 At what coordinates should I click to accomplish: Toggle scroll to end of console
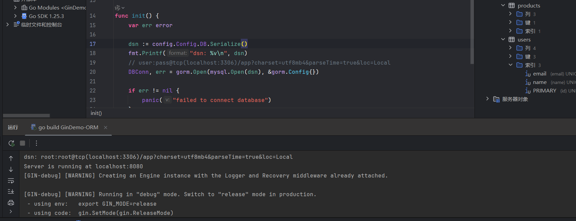click(x=11, y=191)
